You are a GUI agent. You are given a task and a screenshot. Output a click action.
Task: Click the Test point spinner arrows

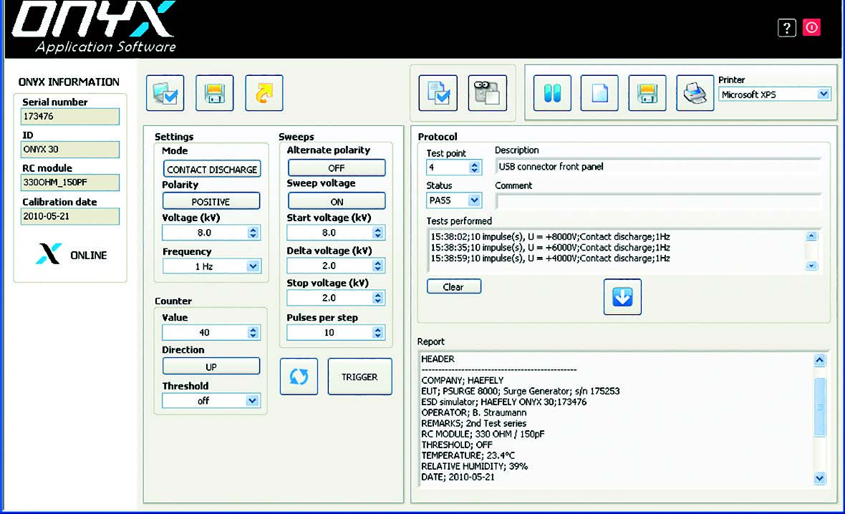point(474,168)
